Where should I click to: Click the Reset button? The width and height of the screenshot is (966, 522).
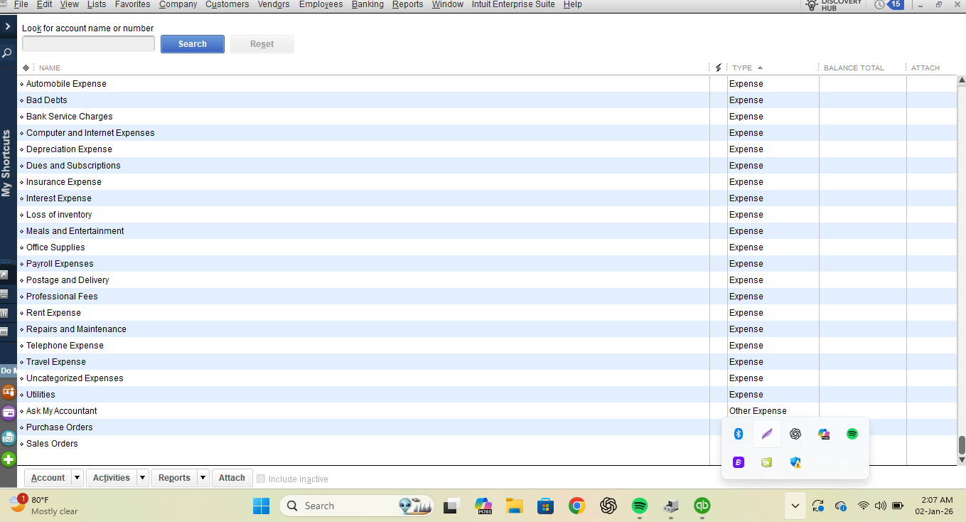[262, 44]
